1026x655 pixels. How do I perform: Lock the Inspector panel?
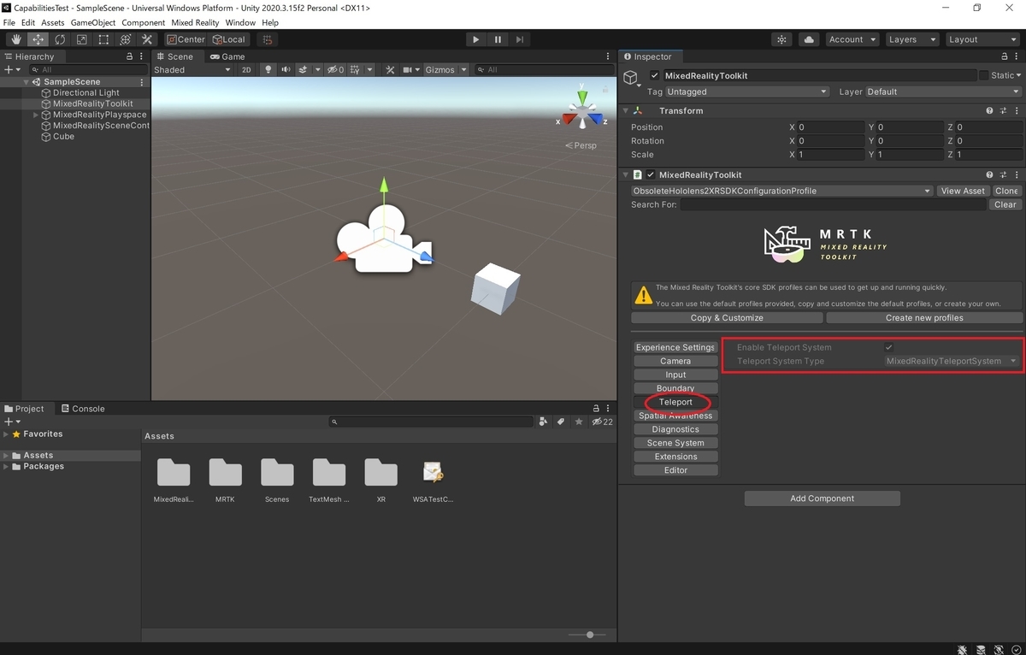[1004, 56]
